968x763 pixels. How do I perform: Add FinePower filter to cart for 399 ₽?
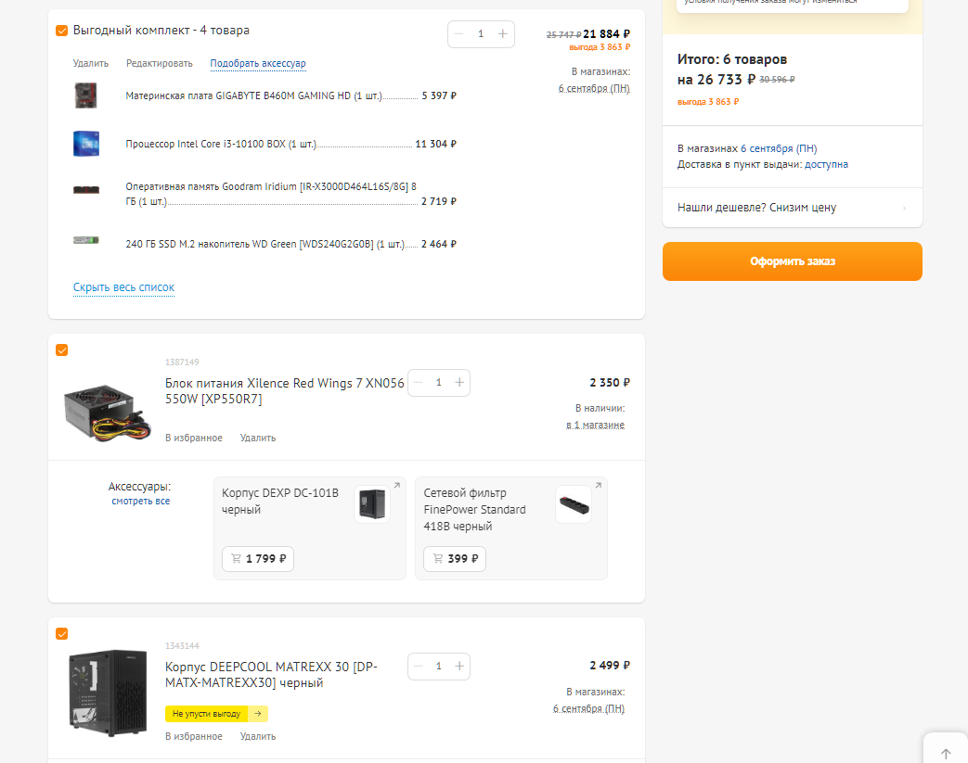455,559
